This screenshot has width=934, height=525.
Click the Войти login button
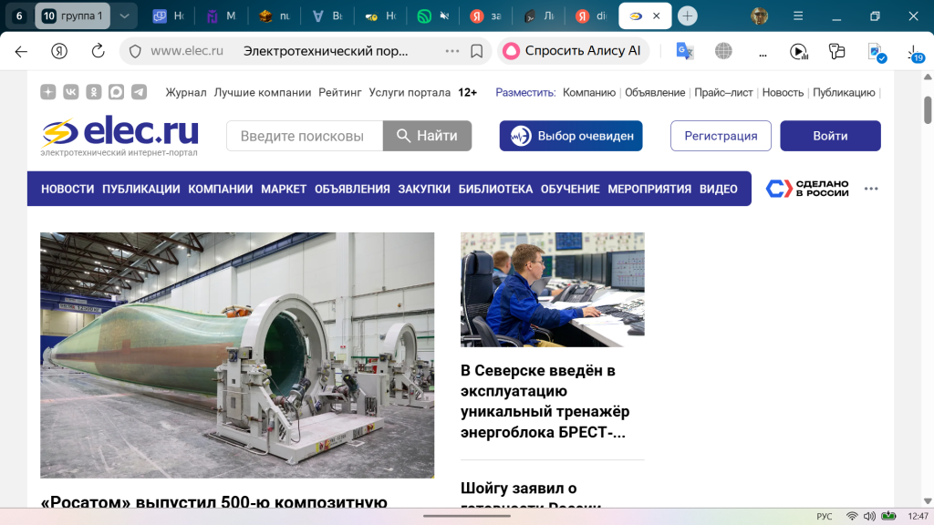(830, 136)
